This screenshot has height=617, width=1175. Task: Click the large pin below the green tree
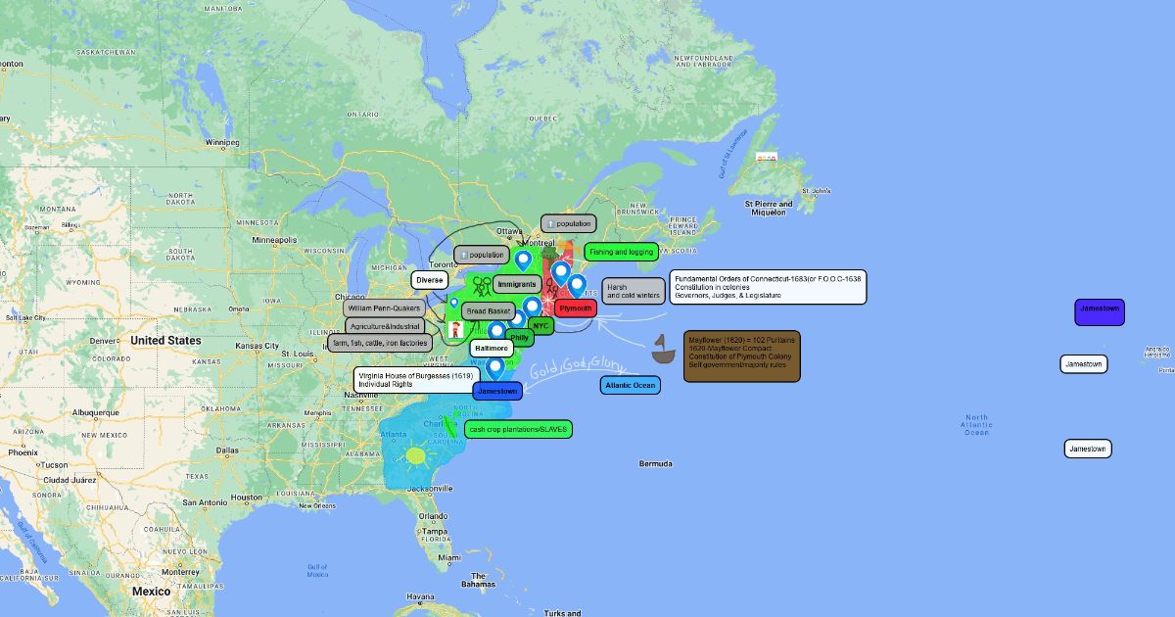(560, 272)
